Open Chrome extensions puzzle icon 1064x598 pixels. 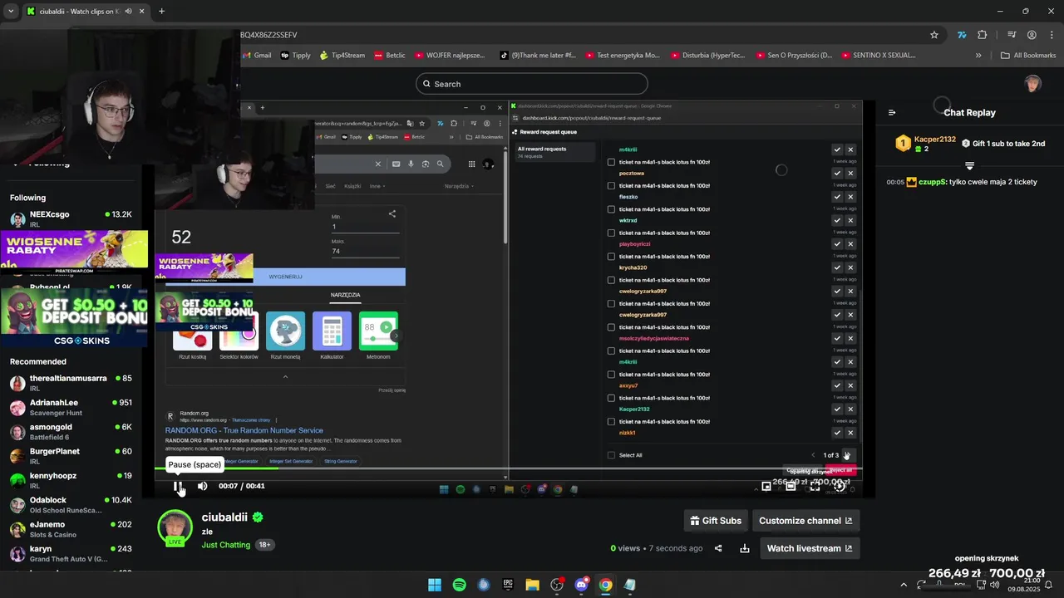pyautogui.click(x=983, y=35)
